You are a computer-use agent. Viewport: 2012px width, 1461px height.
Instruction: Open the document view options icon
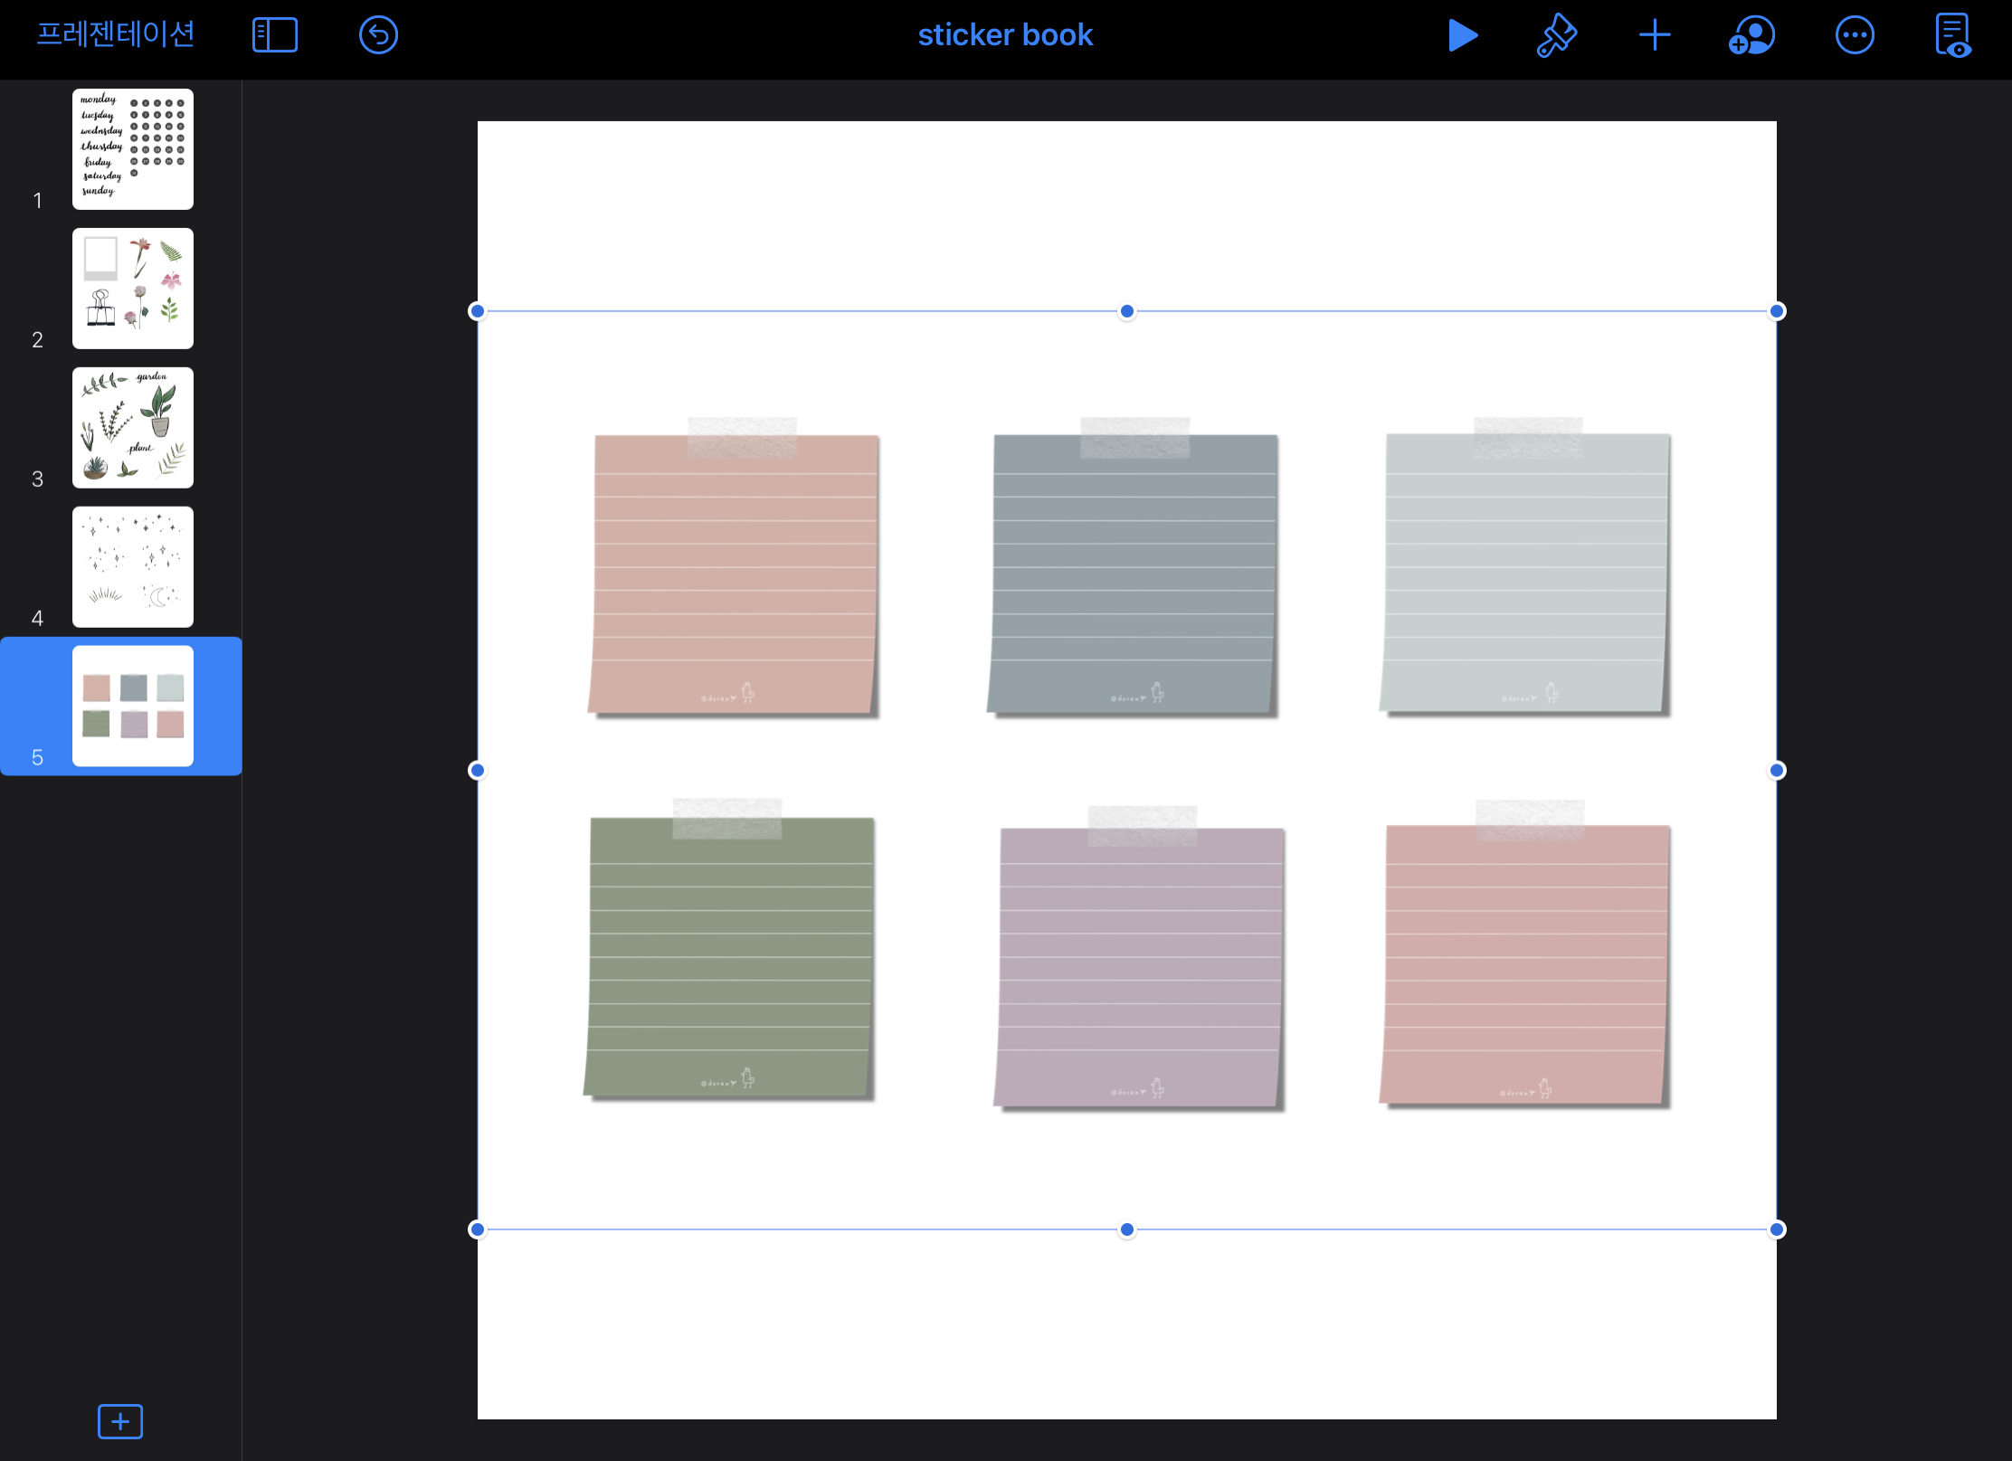tap(1952, 36)
